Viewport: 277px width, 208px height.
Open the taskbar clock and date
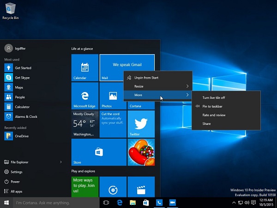pyautogui.click(x=266, y=203)
